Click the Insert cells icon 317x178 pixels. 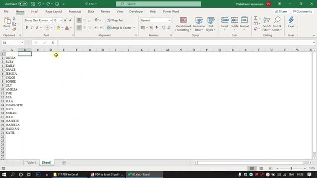click(x=224, y=20)
